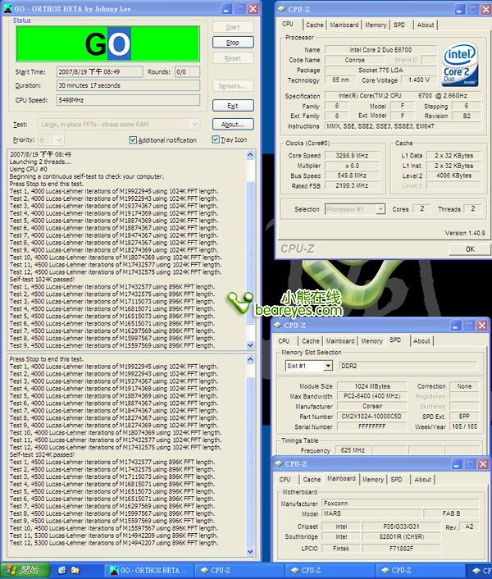The height and width of the screenshot is (579, 492).
Task: Minimize the Mainboard CPU-Z window
Action: pyautogui.click(x=458, y=464)
